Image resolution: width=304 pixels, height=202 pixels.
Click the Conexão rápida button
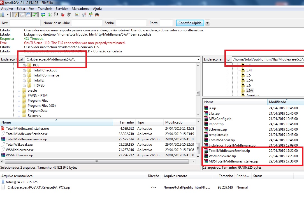190,23
